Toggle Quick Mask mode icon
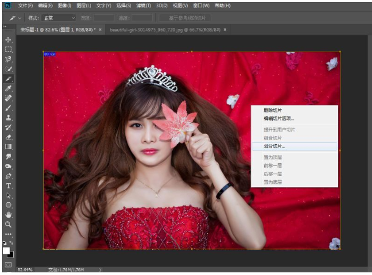Image resolution: width=372 pixels, height=275 pixels. point(8,264)
